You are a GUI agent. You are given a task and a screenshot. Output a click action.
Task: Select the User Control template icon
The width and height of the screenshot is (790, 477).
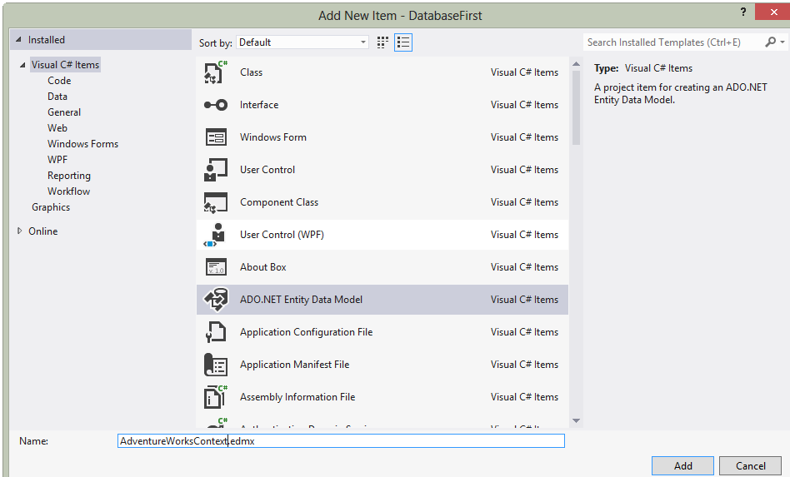[216, 170]
